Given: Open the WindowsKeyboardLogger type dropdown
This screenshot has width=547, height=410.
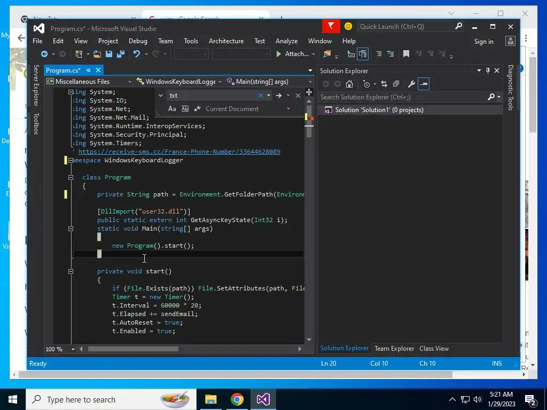Looking at the screenshot, I should pyautogui.click(x=220, y=82).
